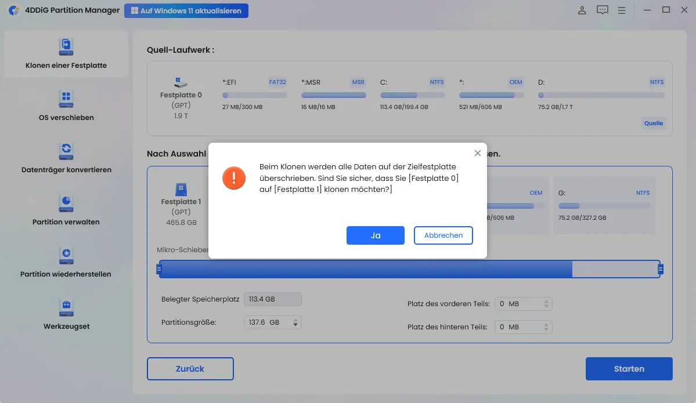Click the FAT32 tag on EFI partition
Viewport: 696px width, 403px height.
pyautogui.click(x=277, y=82)
